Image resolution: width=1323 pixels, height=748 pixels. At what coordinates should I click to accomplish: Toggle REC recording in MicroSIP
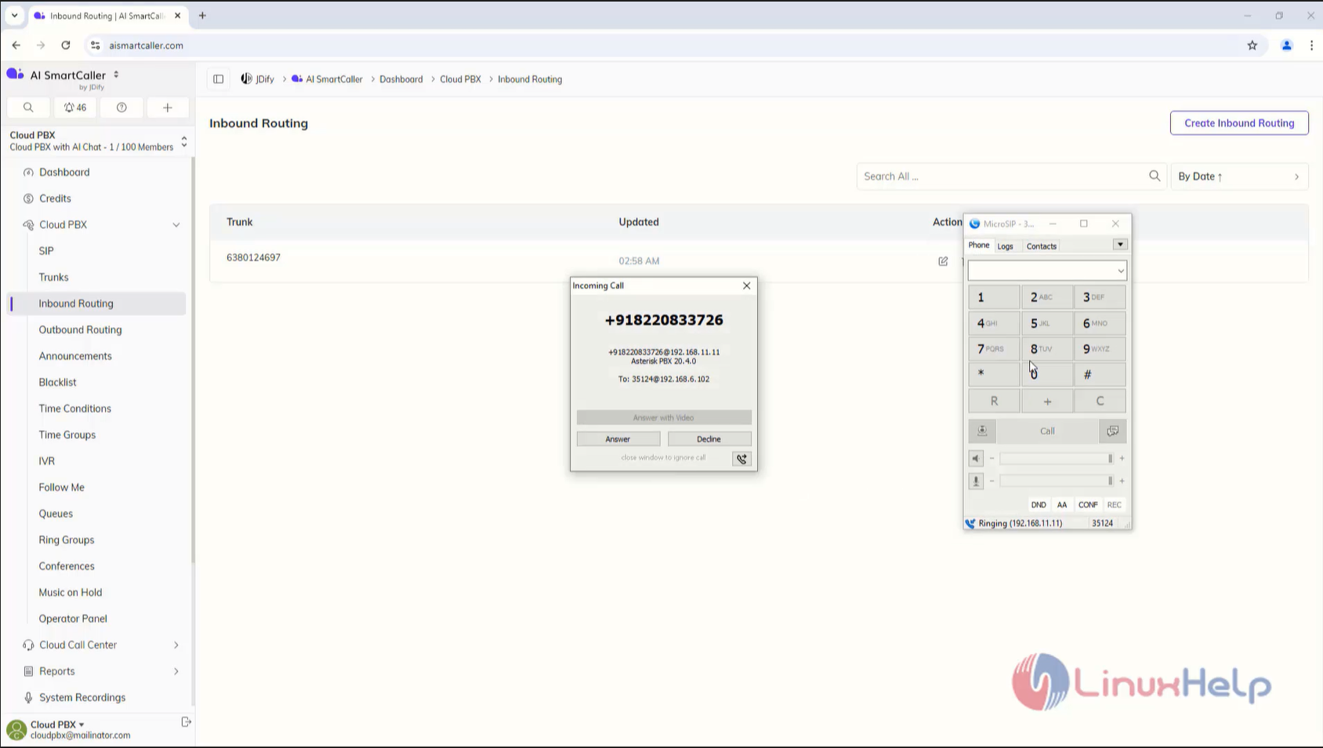point(1114,505)
